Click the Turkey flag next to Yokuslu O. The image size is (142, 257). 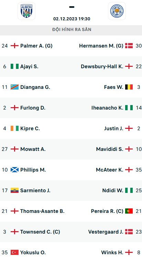coord(14,252)
